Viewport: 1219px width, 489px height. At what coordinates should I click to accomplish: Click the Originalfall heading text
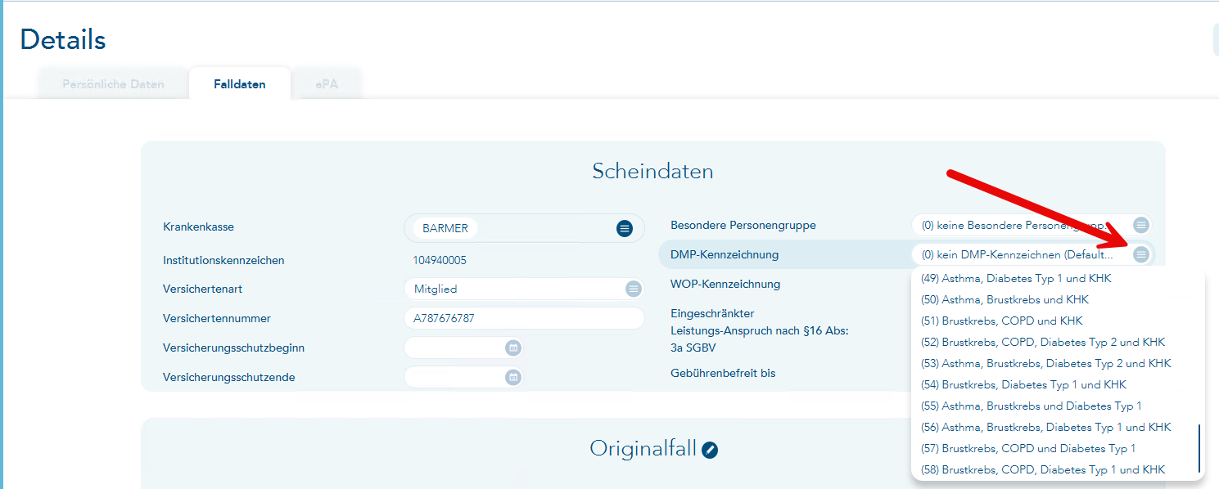pos(643,449)
